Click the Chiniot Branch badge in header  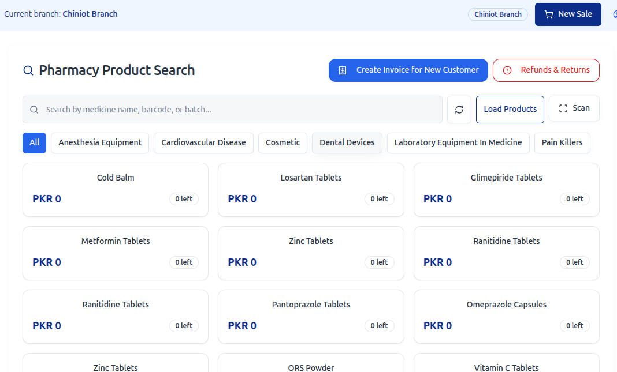pos(497,14)
